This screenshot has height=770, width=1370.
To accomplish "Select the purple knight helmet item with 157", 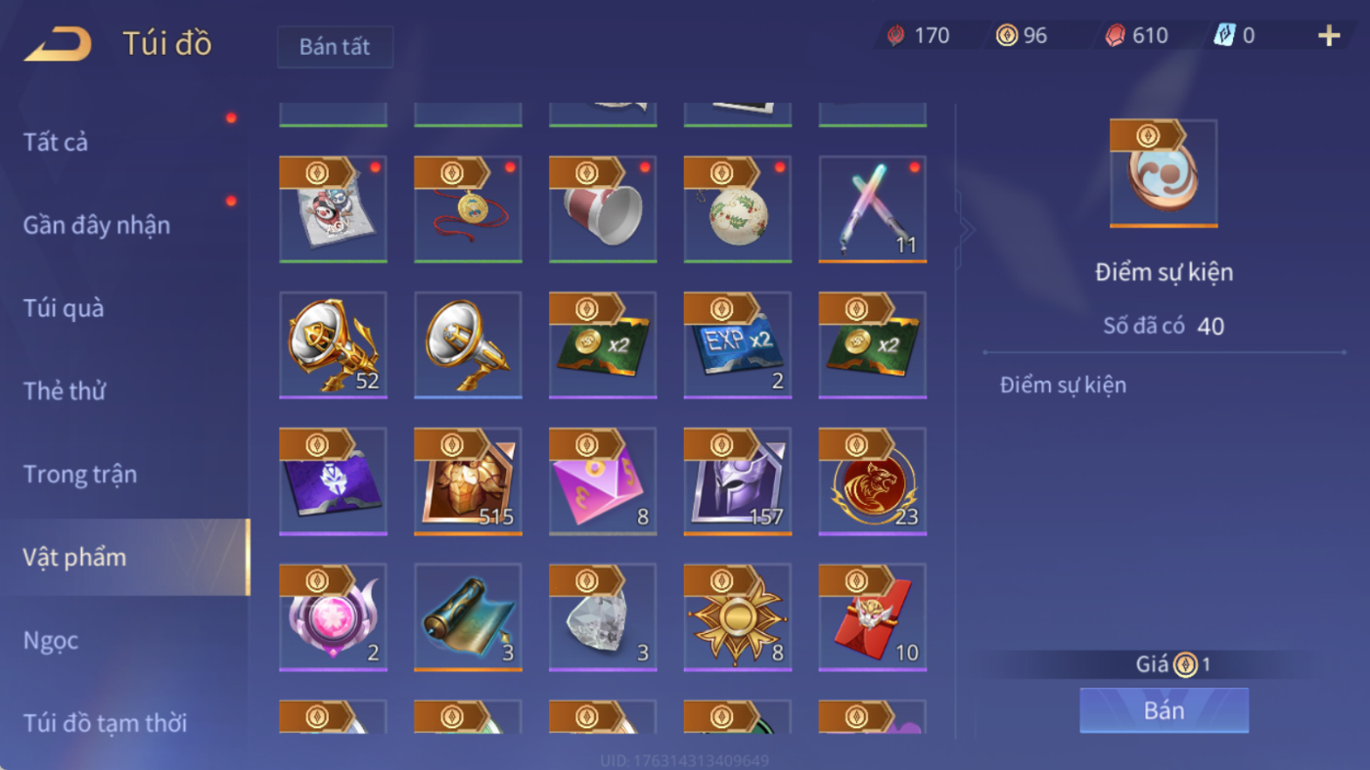I will click(737, 480).
